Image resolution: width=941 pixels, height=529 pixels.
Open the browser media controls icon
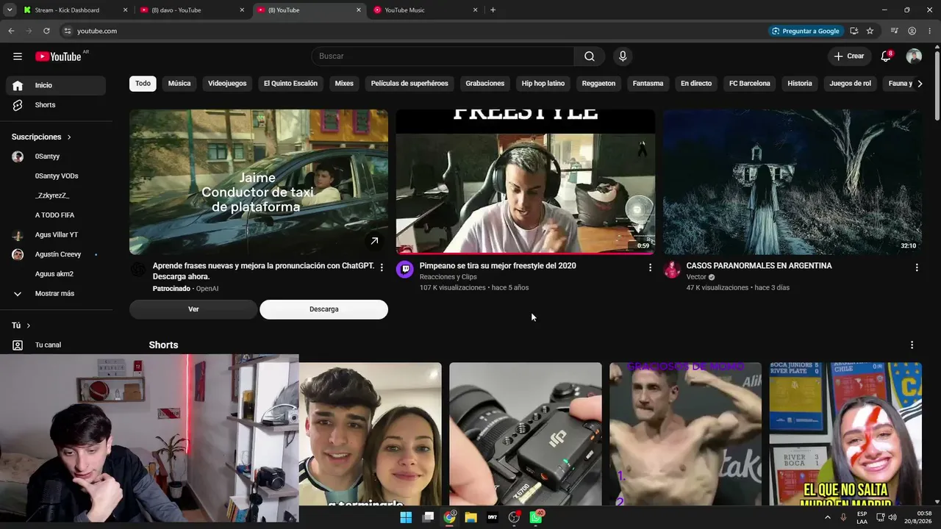coord(894,31)
